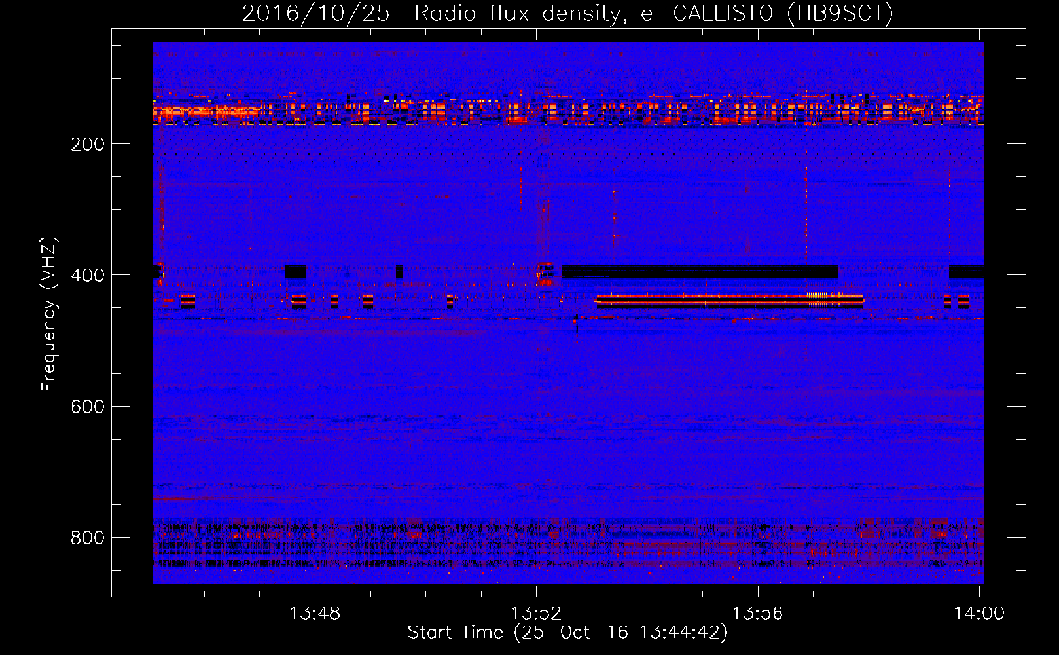Click the 'Frequency (MHZ)' y-axis label
Viewport: 1059px width, 655px height.
49,314
